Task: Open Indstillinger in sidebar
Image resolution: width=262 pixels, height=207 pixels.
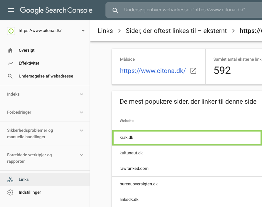Action: coord(30,192)
